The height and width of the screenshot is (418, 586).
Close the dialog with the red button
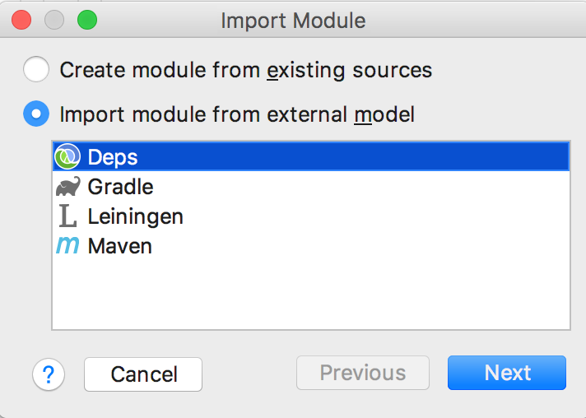(x=21, y=20)
